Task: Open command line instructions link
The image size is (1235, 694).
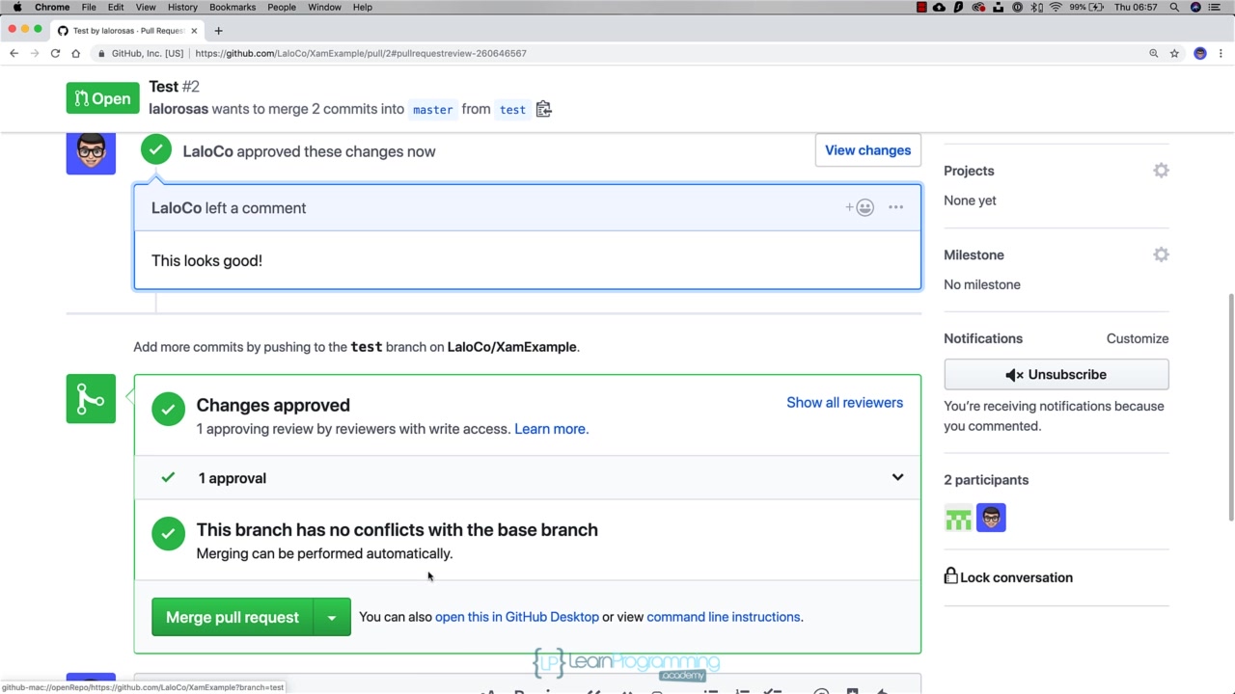Action: [723, 617]
